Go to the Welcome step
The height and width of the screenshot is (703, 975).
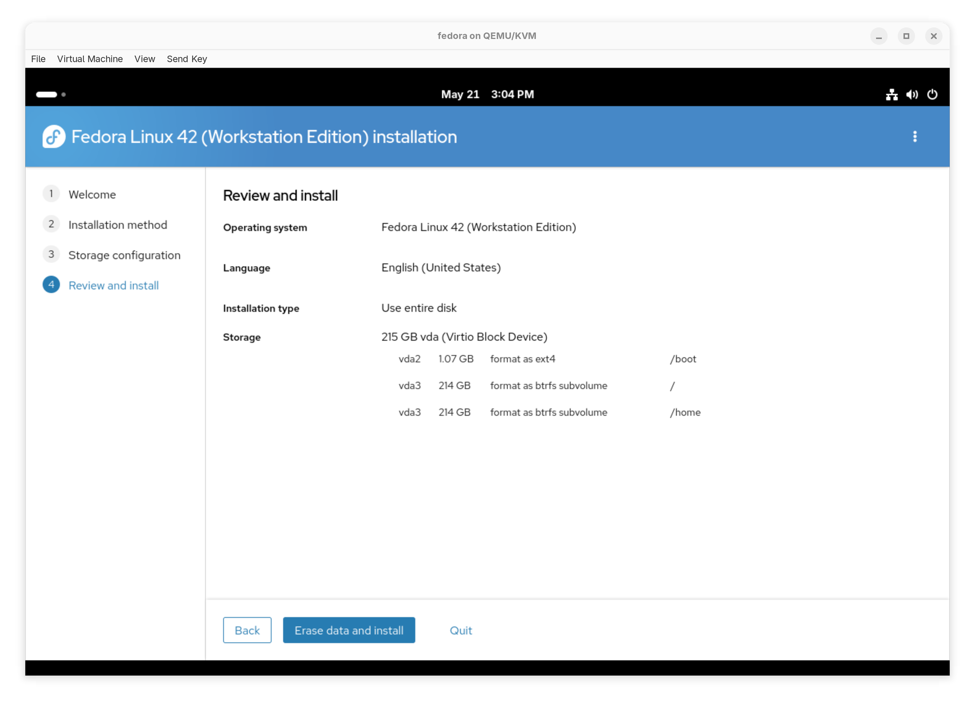(x=92, y=194)
